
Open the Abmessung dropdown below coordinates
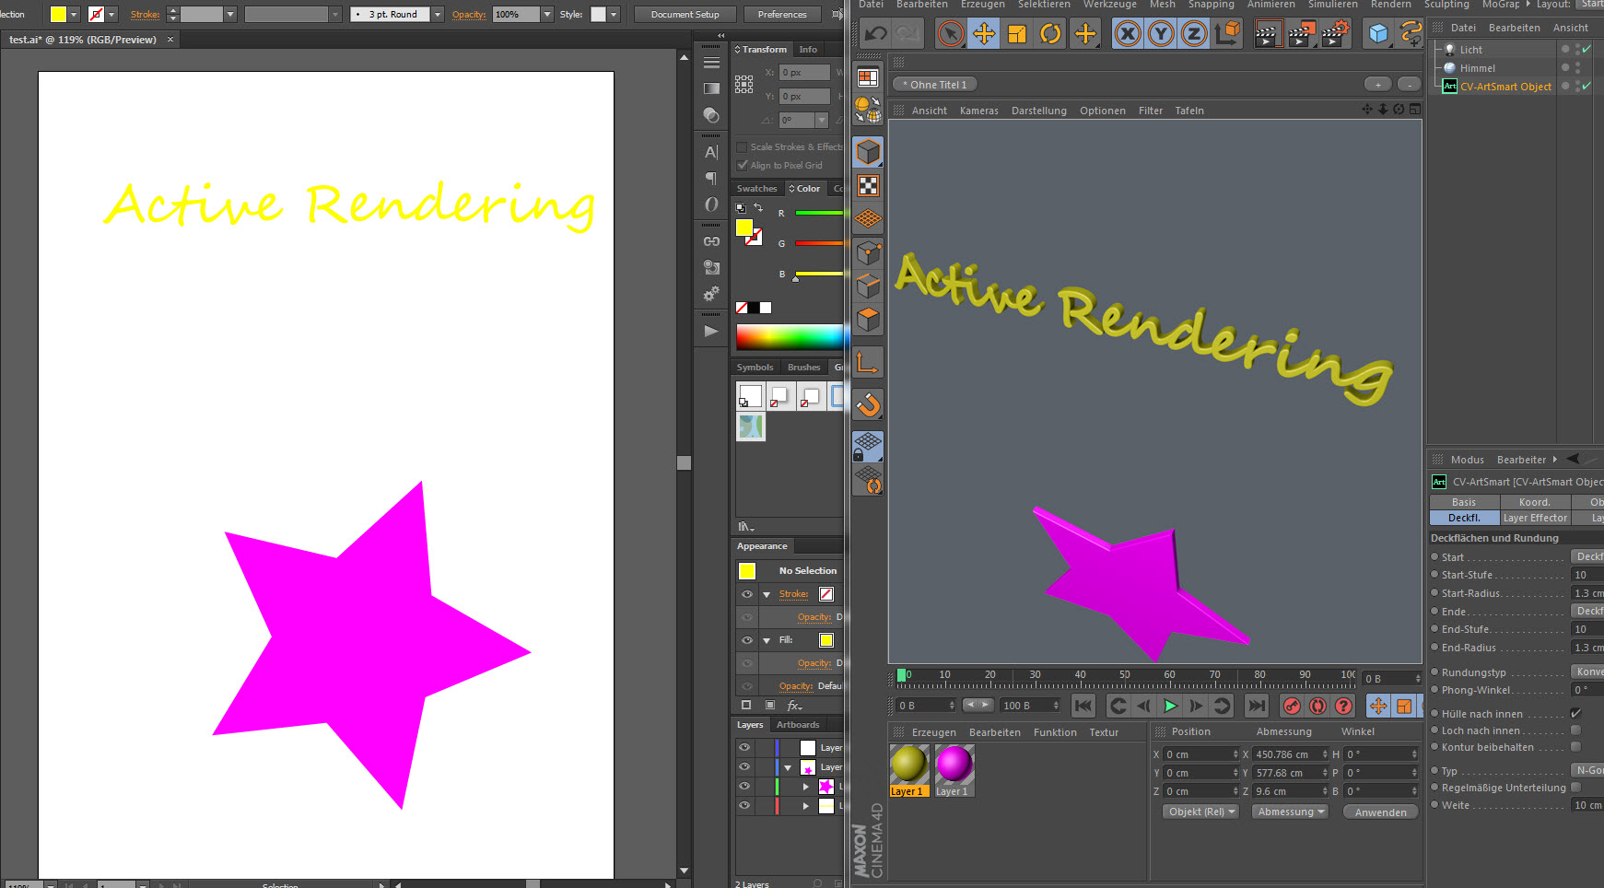[1291, 812]
